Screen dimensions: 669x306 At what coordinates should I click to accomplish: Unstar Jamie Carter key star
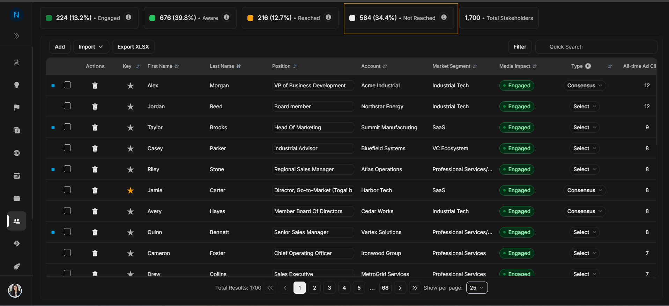131,190
